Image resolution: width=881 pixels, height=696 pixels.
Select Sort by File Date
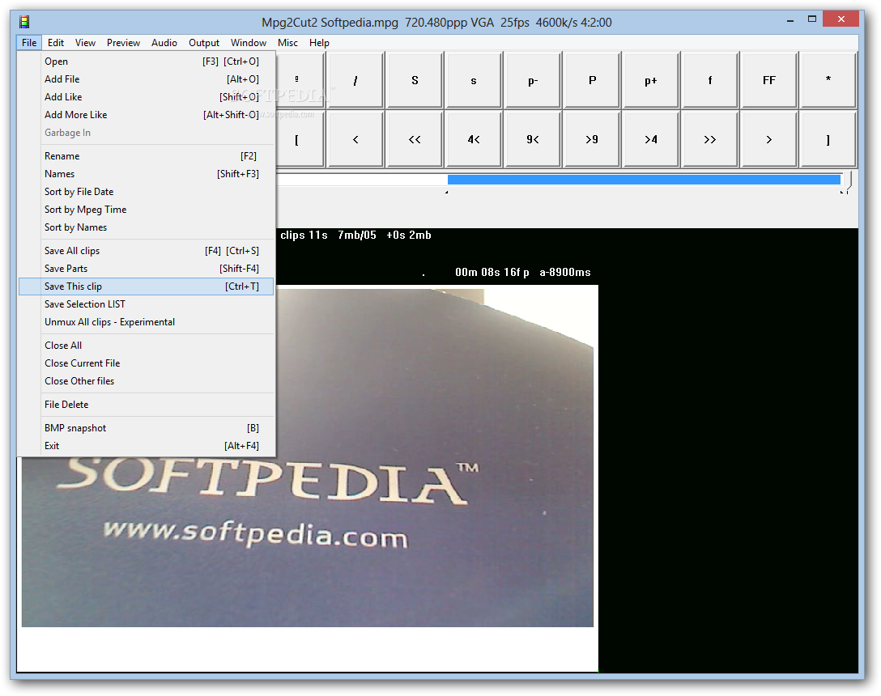[146, 192]
